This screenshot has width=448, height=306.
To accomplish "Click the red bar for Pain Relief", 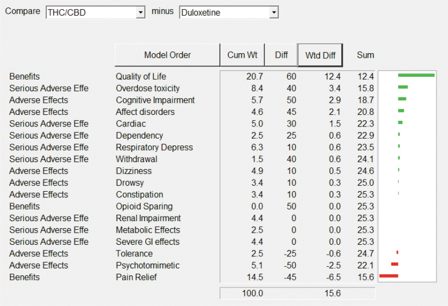I will pos(389,275).
